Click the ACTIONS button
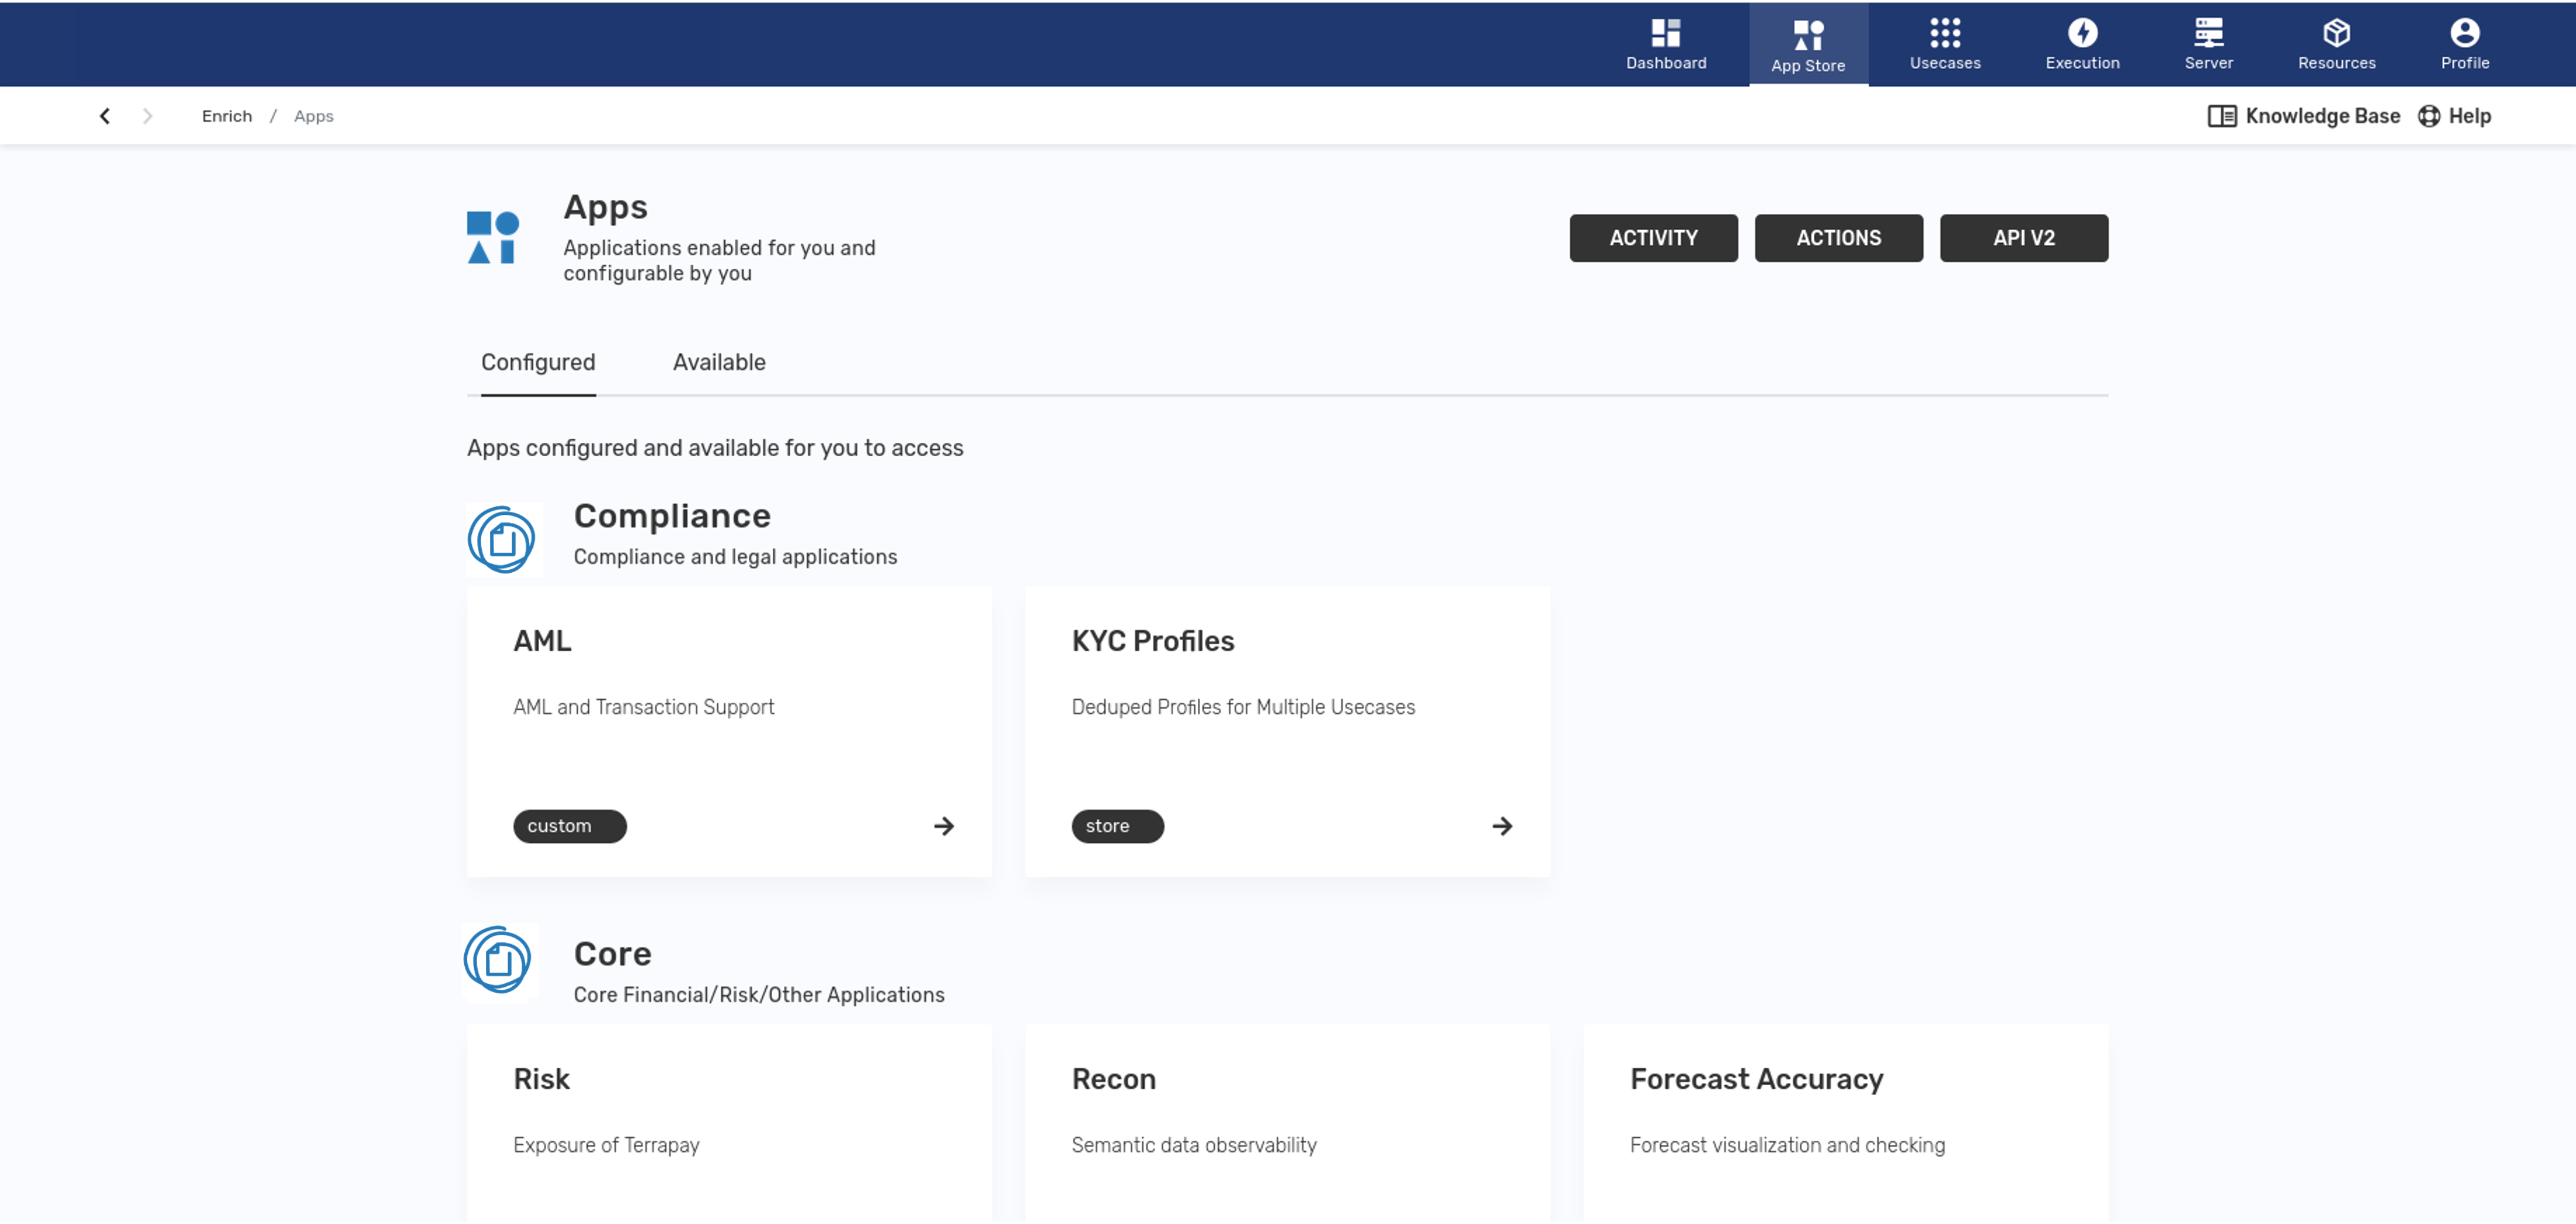 pos(1838,238)
